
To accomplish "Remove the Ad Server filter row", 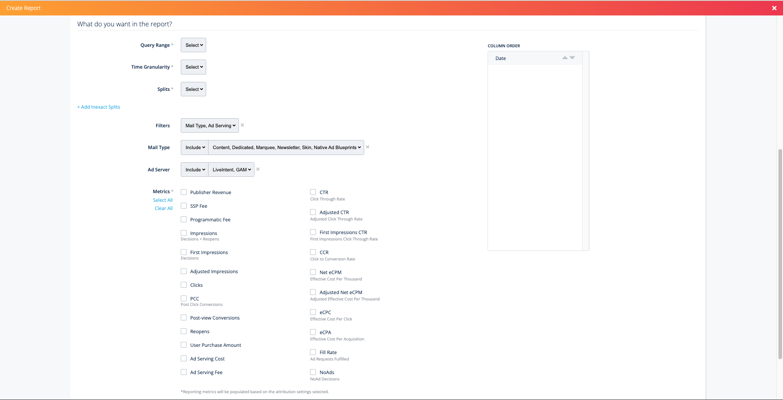I will [x=258, y=169].
